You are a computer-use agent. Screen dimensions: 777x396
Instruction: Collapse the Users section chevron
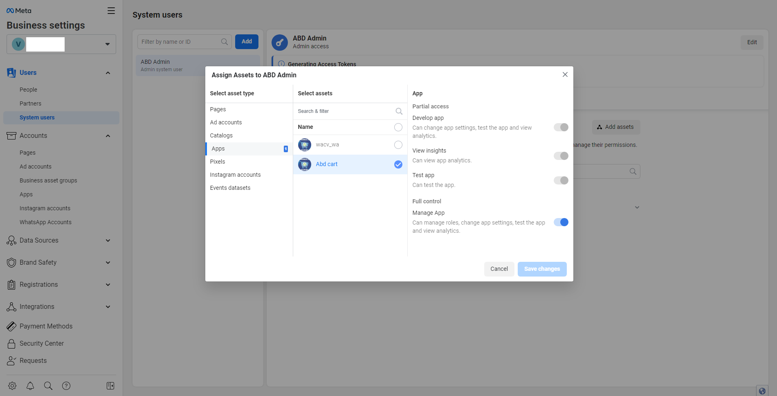click(108, 73)
